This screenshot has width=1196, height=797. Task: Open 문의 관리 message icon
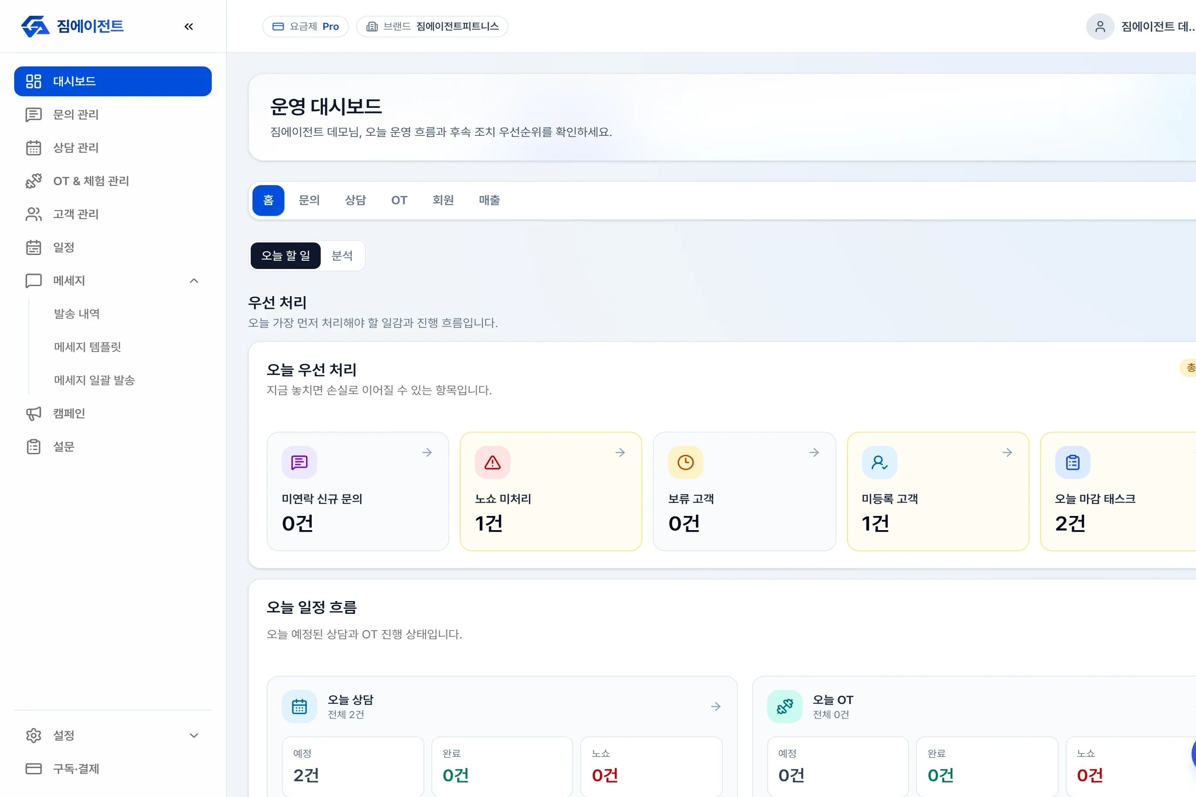[34, 115]
